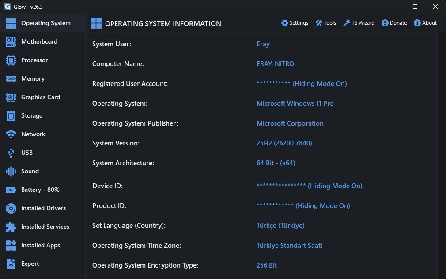This screenshot has height=279, width=446.
Task: Click the Installed Drivers disc icon
Action: click(x=11, y=208)
